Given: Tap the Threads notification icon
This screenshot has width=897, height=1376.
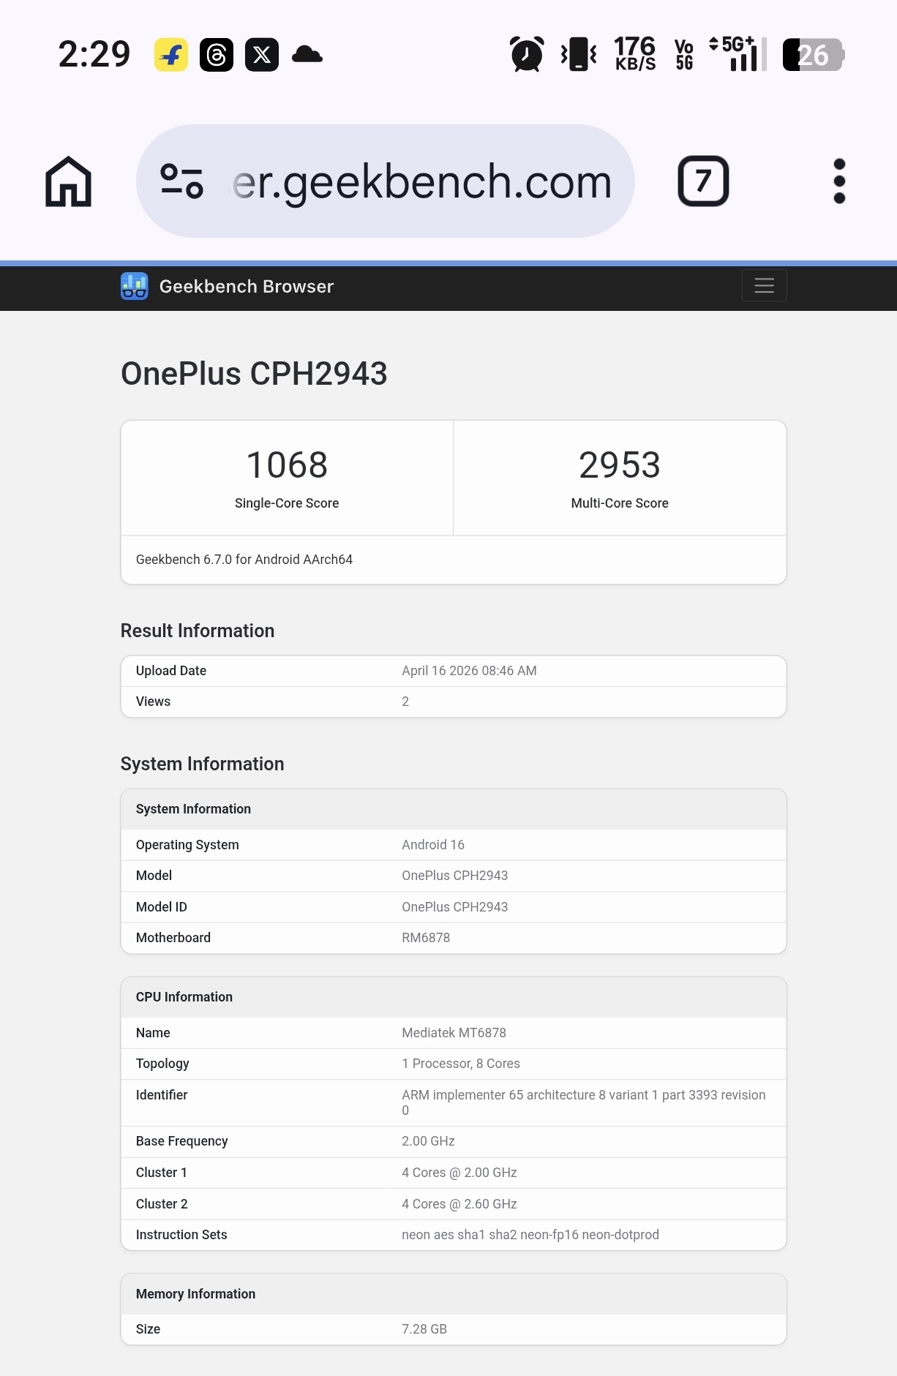Looking at the screenshot, I should 217,55.
